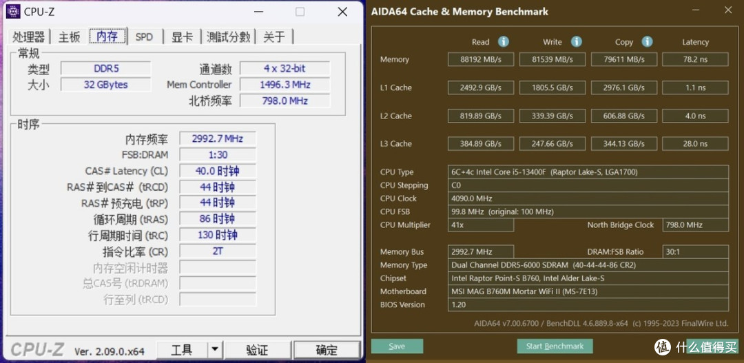Click the FSB:DRAM 1:30 value
The height and width of the screenshot is (363, 744).
(217, 155)
